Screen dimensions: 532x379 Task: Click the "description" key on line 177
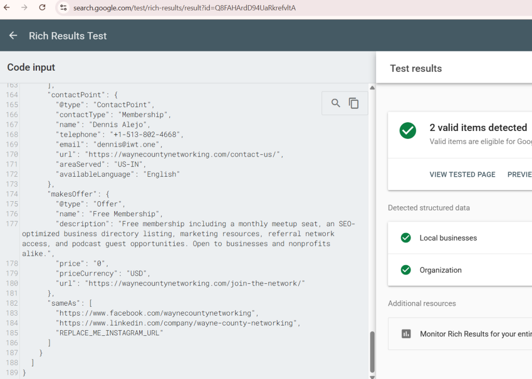pos(83,224)
